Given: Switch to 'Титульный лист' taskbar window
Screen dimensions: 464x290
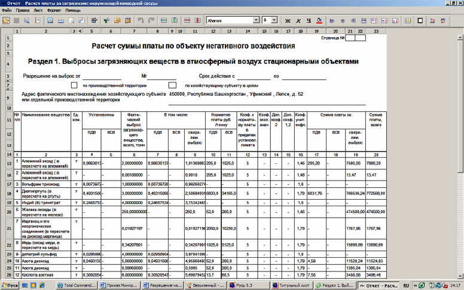Looking at the screenshot, I should [292, 286].
